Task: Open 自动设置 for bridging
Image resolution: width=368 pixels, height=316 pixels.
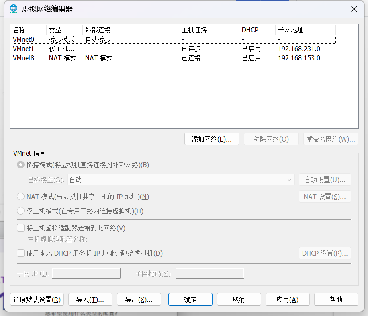Action: tap(325, 180)
